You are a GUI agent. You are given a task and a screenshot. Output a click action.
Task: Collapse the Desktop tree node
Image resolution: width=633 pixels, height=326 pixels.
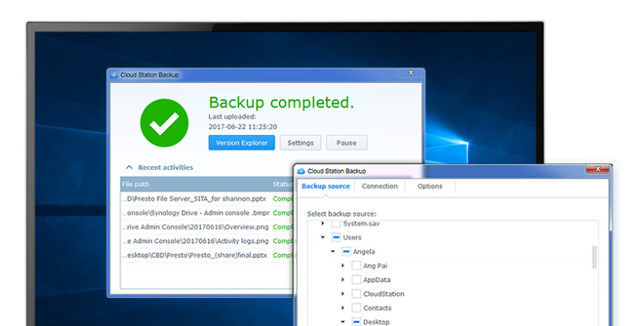pos(343,322)
